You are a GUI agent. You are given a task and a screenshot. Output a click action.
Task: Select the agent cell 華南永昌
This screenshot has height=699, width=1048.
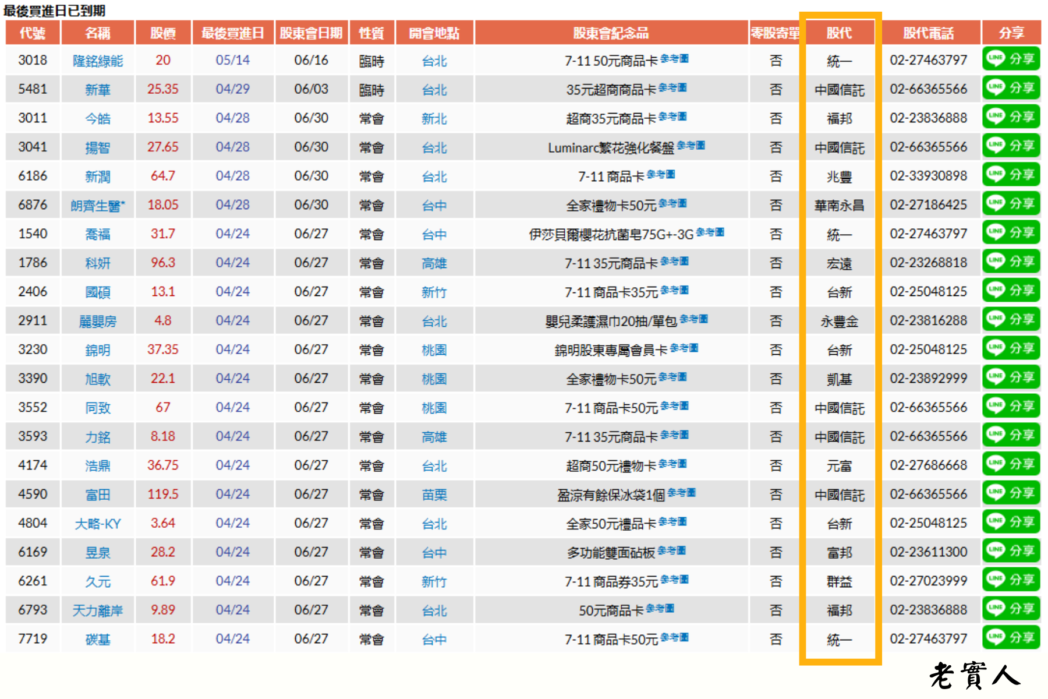coord(840,205)
